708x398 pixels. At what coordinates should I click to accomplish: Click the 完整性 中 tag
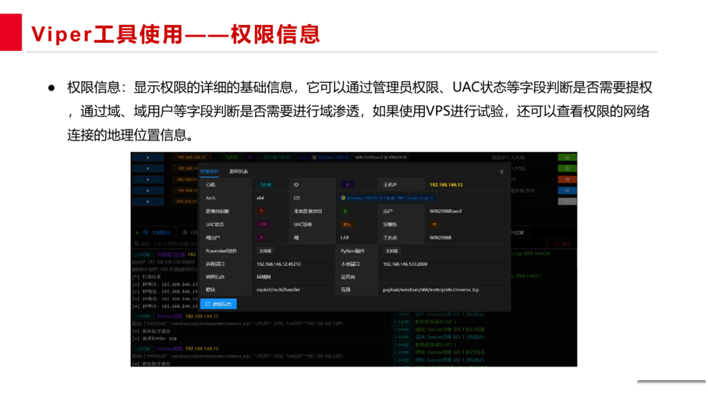(434, 224)
